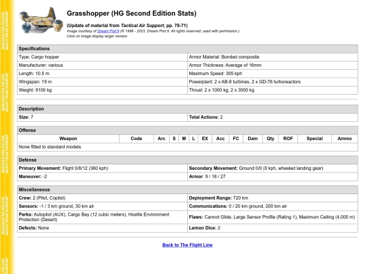Image resolution: width=365 pixels, height=274 pixels.
Task: Click the Powerplant turbines cell
Action: pos(272,82)
